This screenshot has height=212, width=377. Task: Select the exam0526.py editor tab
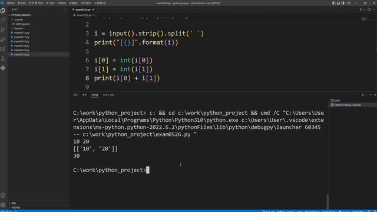click(x=82, y=9)
